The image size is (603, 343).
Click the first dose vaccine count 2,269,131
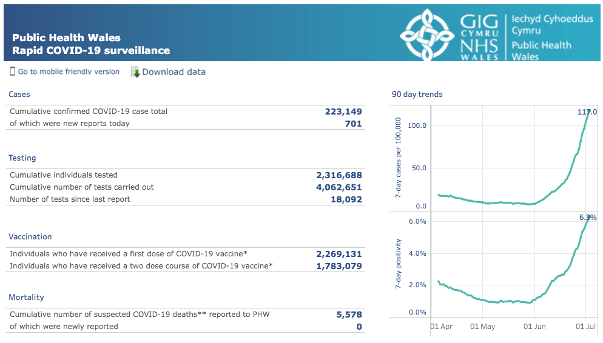339,254
